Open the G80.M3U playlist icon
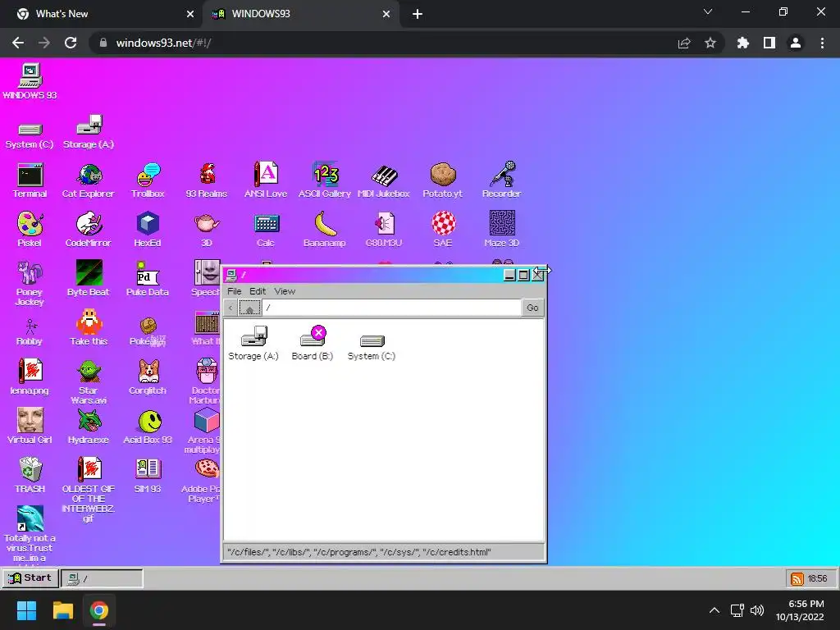 coord(384,230)
